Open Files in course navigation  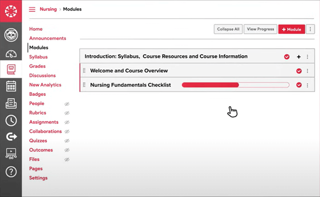click(x=34, y=159)
